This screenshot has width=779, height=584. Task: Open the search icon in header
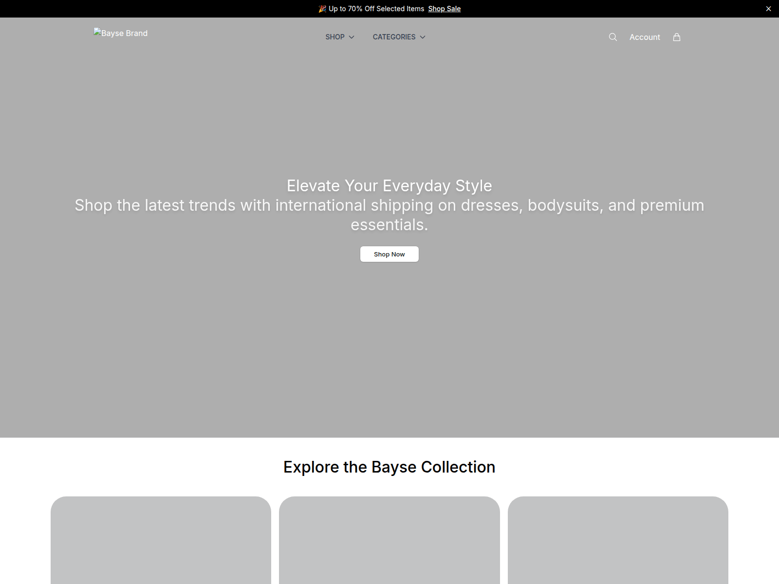pyautogui.click(x=613, y=37)
